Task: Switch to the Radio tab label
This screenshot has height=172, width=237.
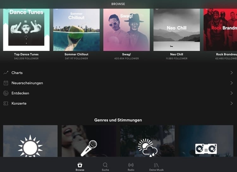Action: [131, 170]
